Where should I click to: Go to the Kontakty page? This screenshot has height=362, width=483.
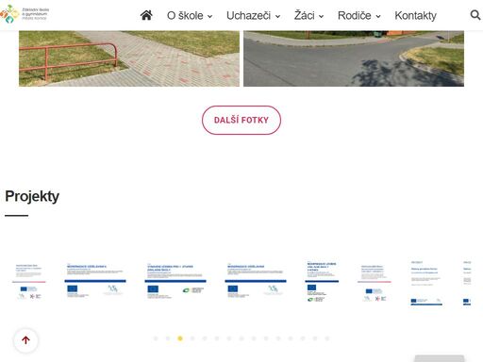[415, 15]
